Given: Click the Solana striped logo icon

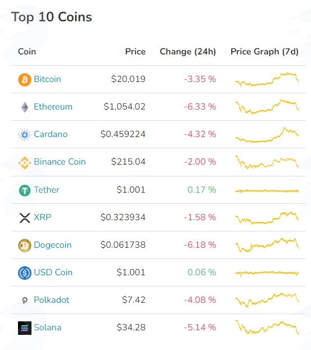Looking at the screenshot, I should (x=25, y=328).
